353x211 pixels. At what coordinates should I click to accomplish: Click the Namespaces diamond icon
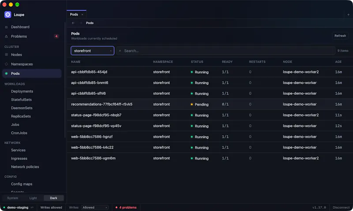pyautogui.click(x=6, y=64)
